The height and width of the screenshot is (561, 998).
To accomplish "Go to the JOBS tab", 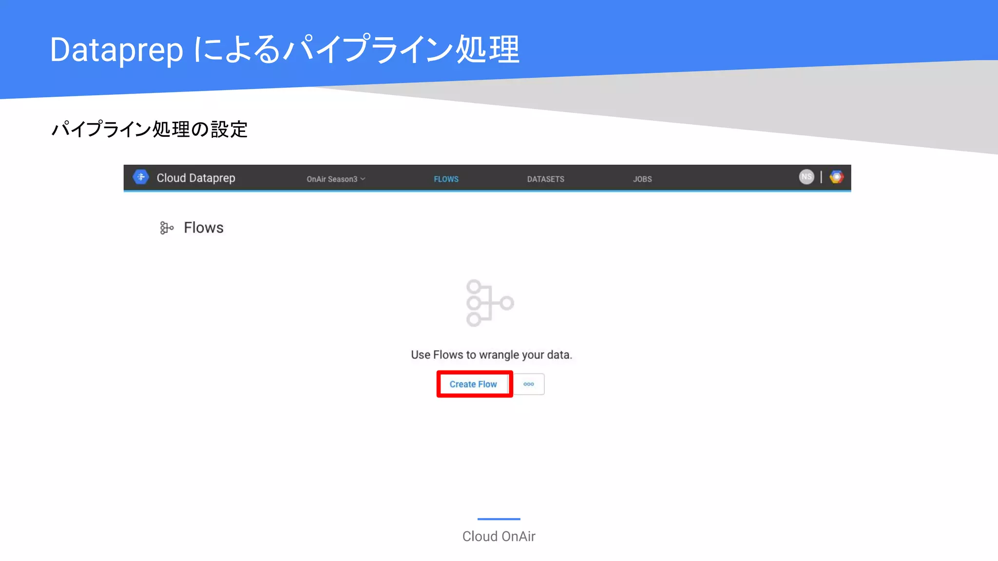I will point(642,179).
